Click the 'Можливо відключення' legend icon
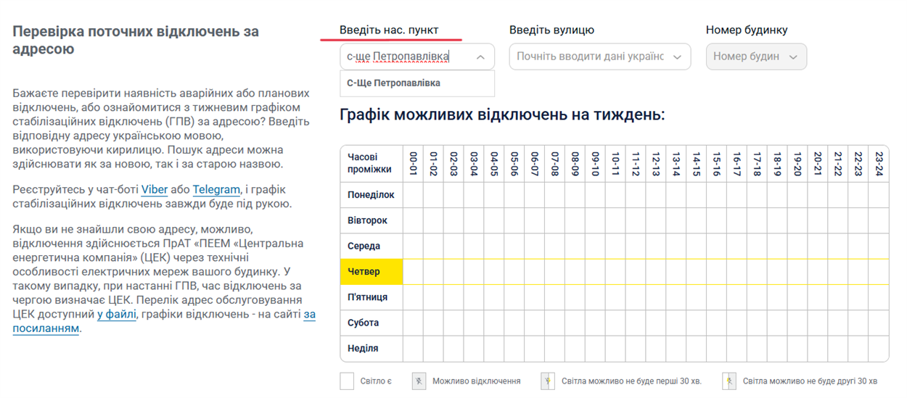The height and width of the screenshot is (398, 907). [x=419, y=381]
